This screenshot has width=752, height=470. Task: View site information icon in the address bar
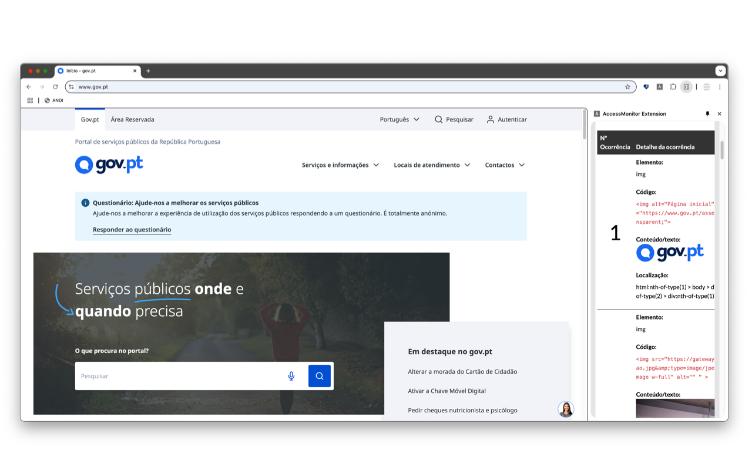click(70, 86)
